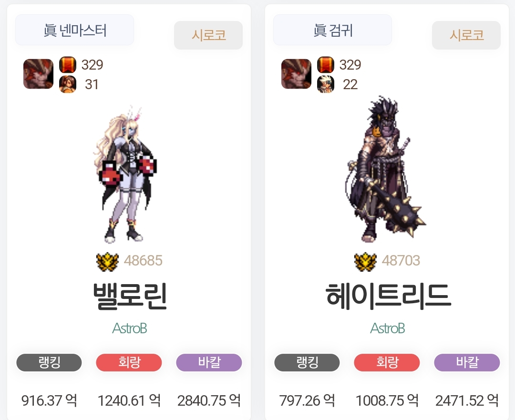The height and width of the screenshot is (420, 515).
Task: Click the brown-haired buffer icon beside 31
Action: click(x=68, y=84)
